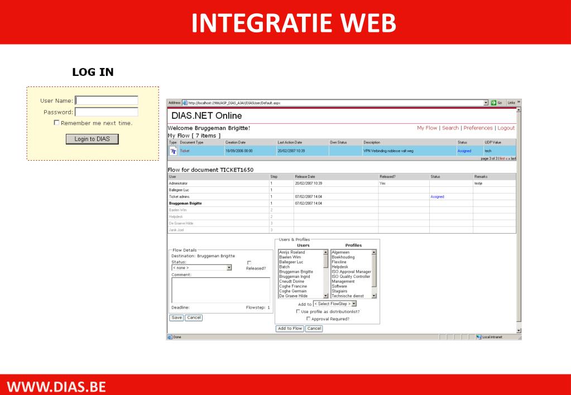The image size is (571, 395).
Task: Click the Users list scrollbar up arrow
Action: click(x=325, y=252)
